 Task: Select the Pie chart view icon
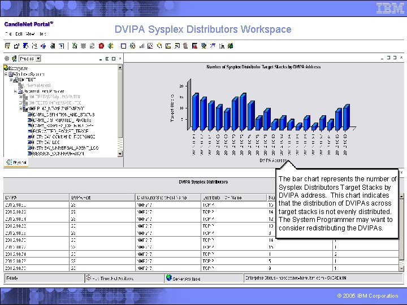133,46
